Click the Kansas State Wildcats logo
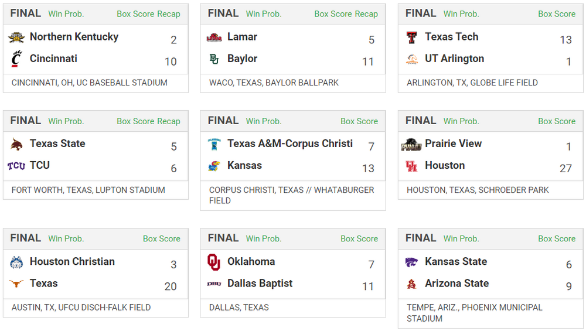Image resolution: width=586 pixels, height=331 pixels. click(411, 262)
